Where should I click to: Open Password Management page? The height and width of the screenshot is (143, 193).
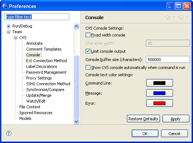(46, 72)
